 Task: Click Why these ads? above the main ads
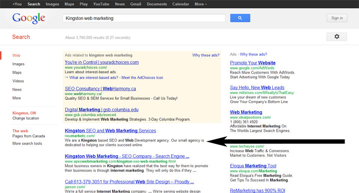pyautogui.click(x=206, y=55)
